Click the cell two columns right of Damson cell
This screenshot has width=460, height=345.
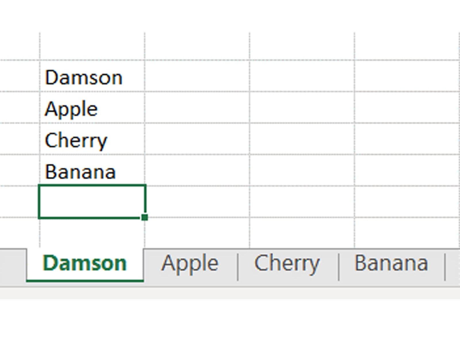[302, 76]
